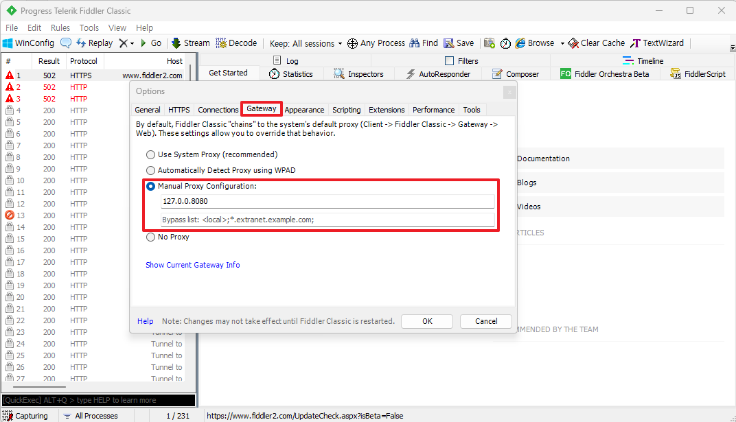Screen dimensions: 736x422
Task: Toggle Stream mode in toolbar
Action: 191,43
